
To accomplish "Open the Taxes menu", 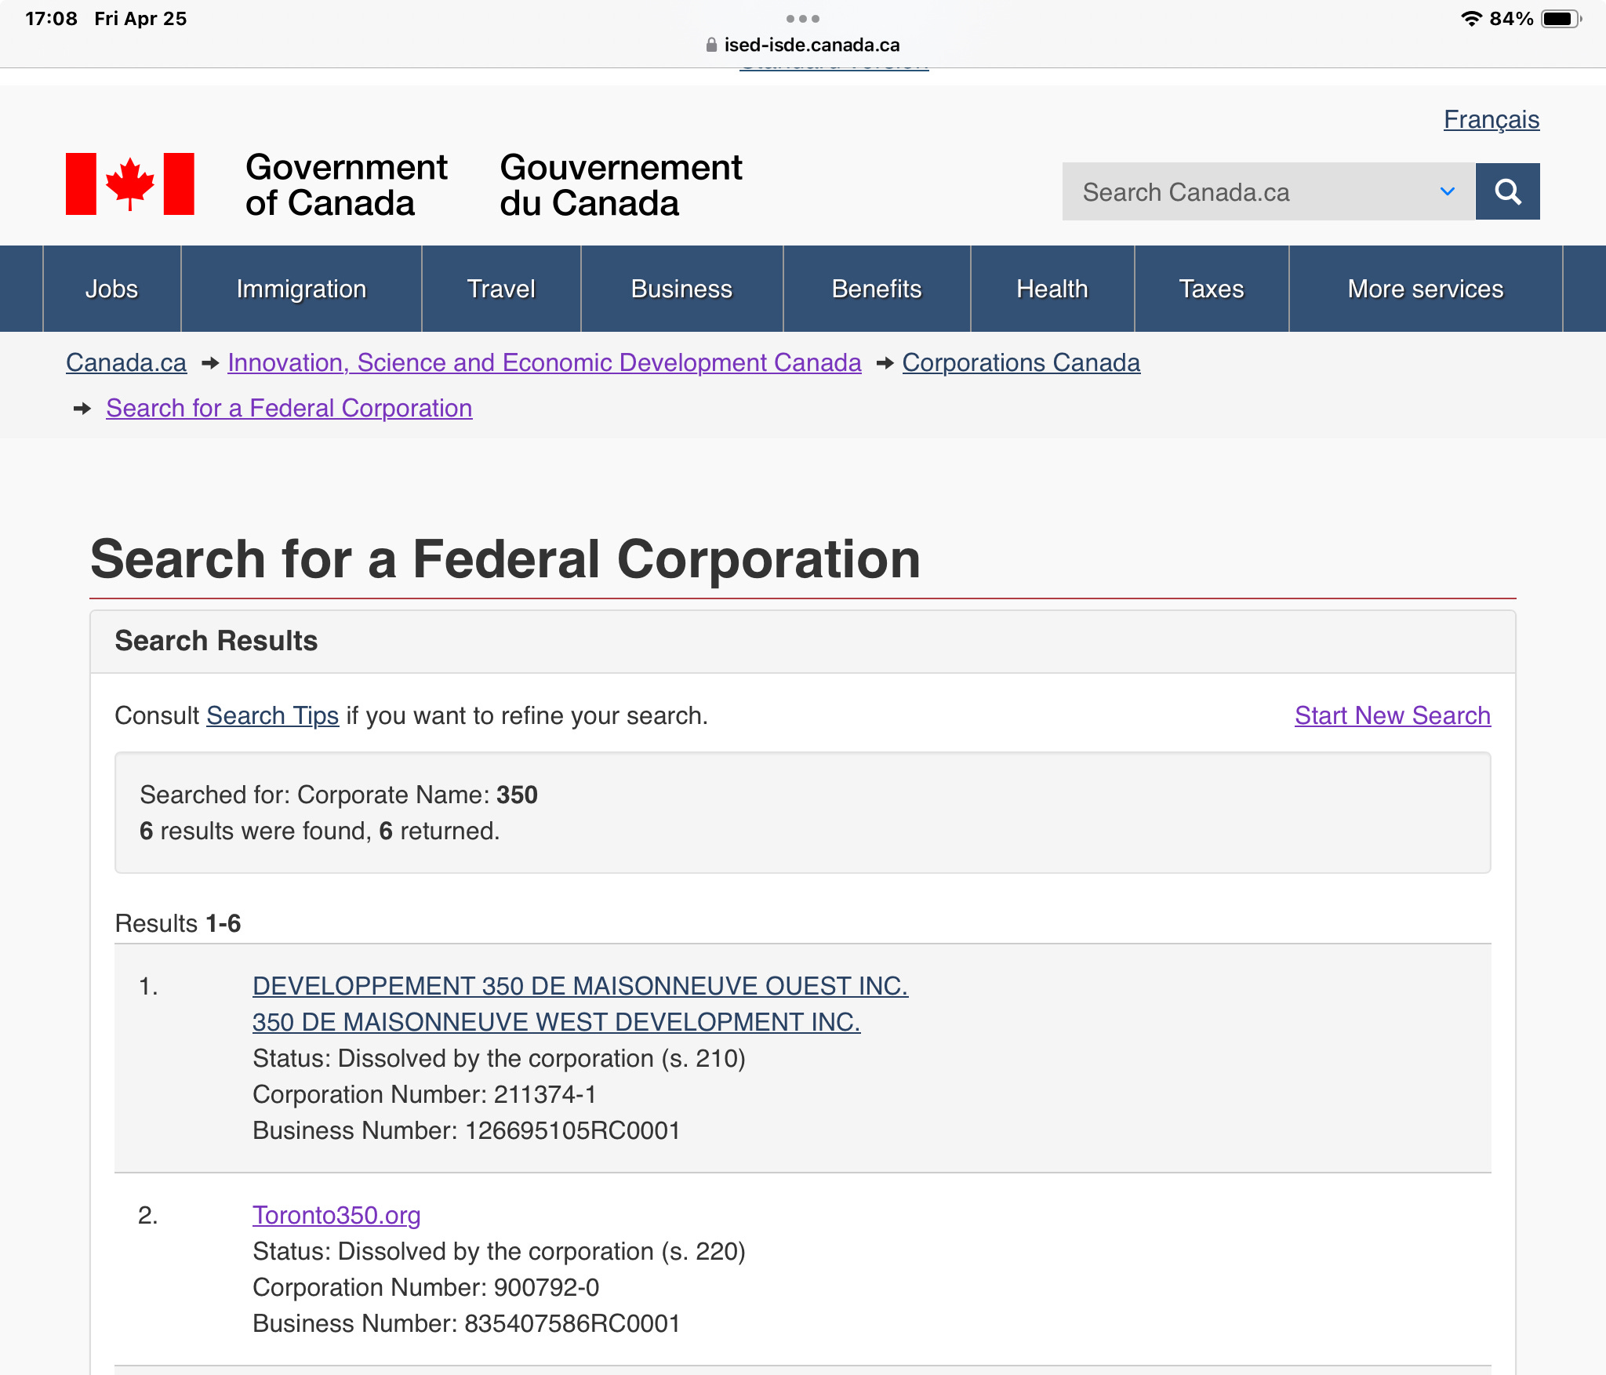I will point(1212,289).
